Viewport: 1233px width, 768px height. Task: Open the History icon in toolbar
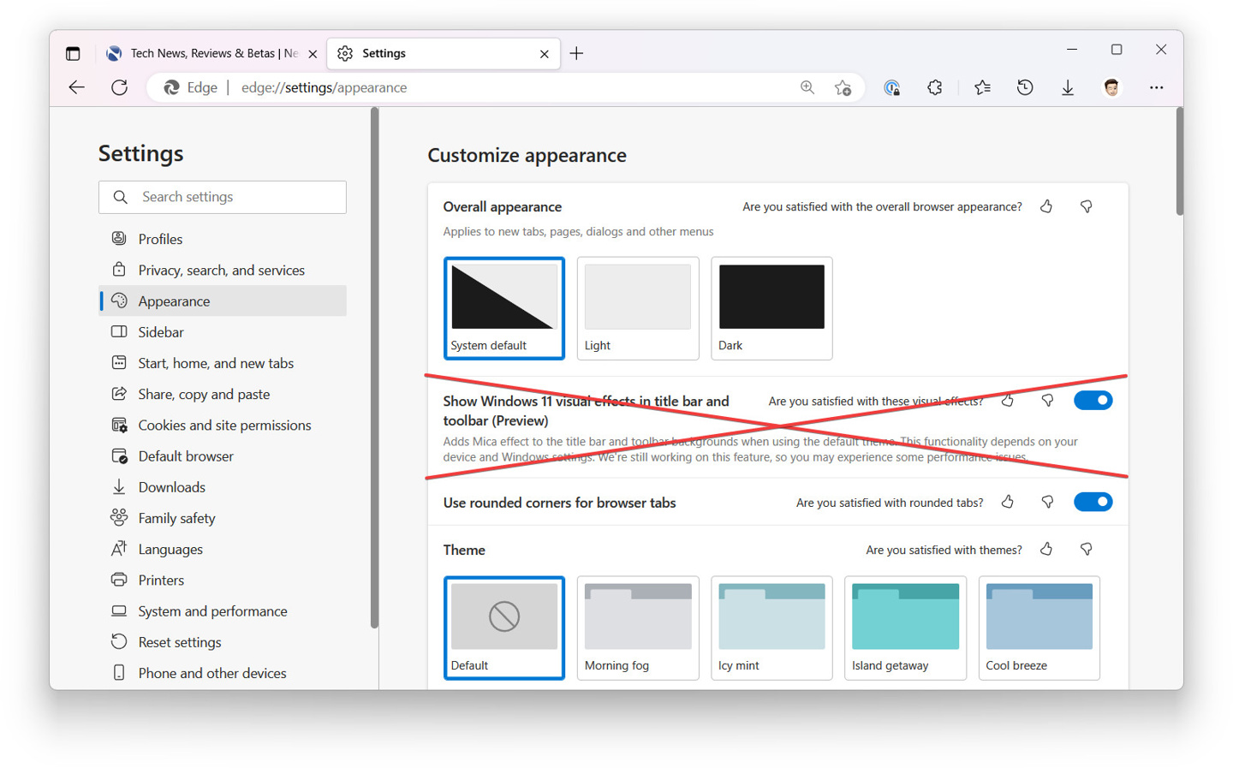(1024, 86)
